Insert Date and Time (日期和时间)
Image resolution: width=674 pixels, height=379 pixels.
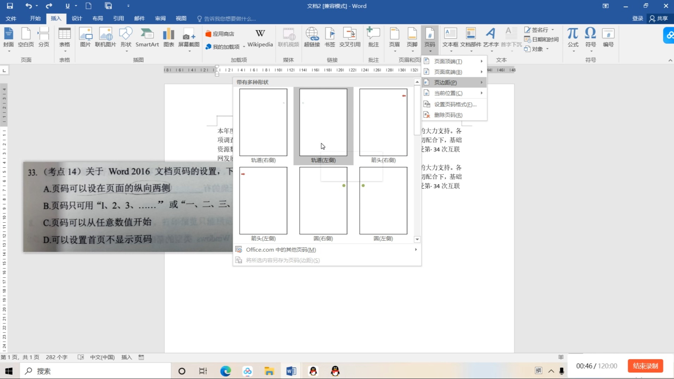pos(541,39)
